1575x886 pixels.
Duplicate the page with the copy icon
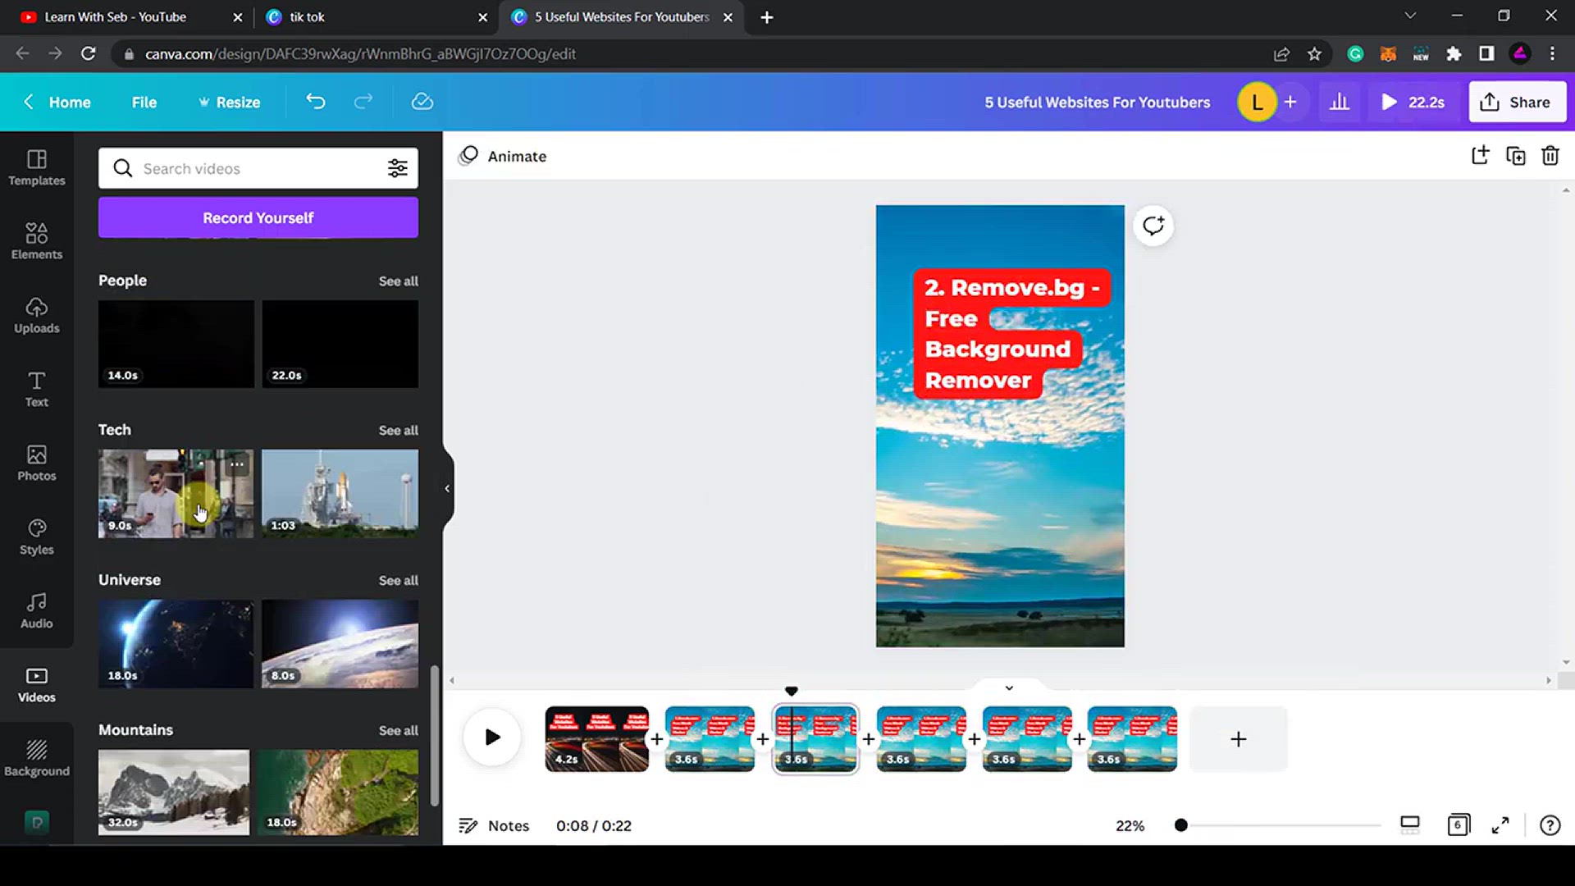click(1515, 156)
